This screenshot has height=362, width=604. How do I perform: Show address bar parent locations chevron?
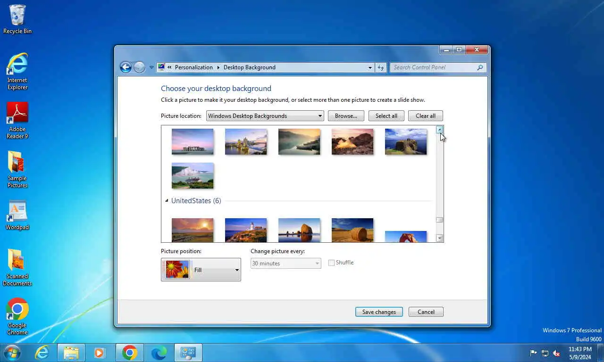point(169,67)
